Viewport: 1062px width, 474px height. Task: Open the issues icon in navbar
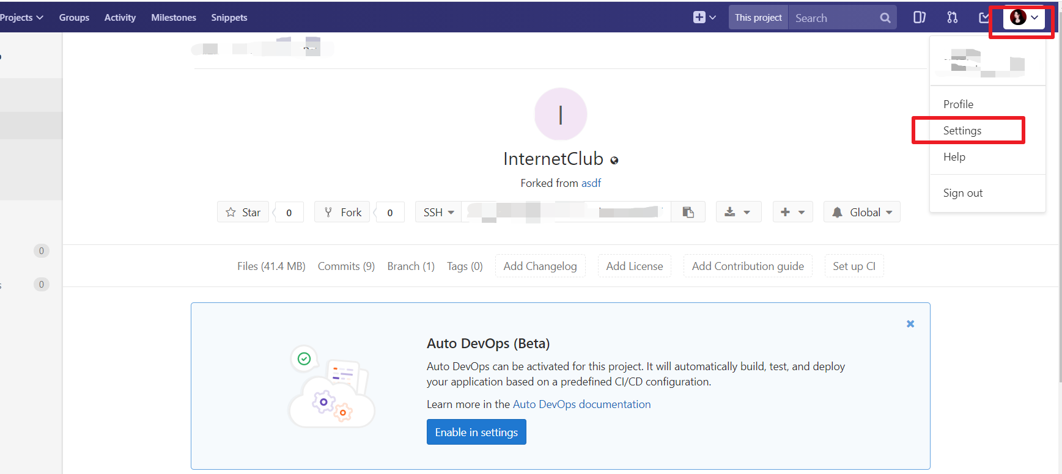(x=919, y=18)
